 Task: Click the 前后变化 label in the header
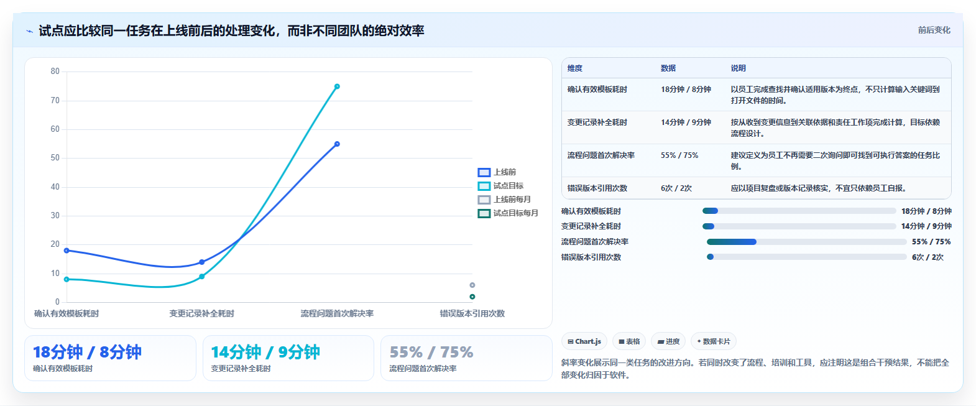[x=934, y=30]
